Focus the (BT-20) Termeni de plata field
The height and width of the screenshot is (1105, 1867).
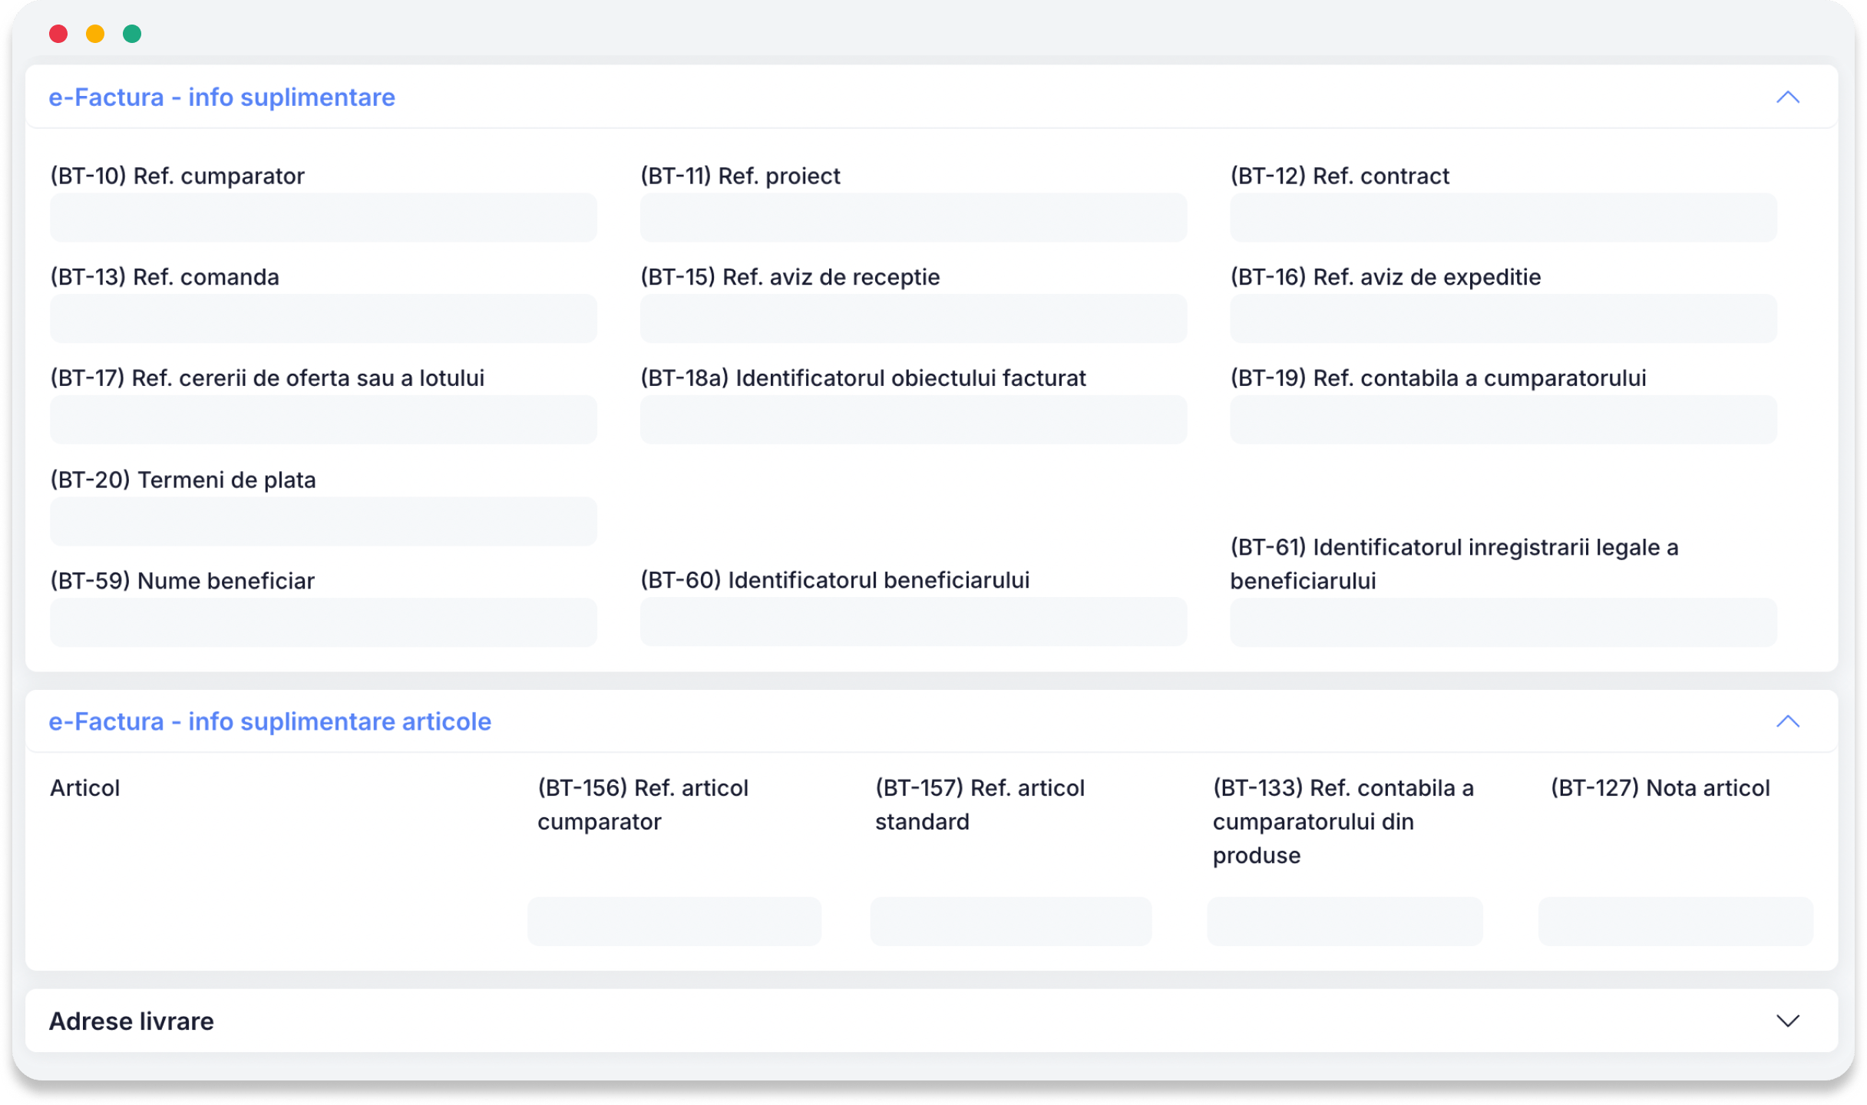tap(323, 521)
